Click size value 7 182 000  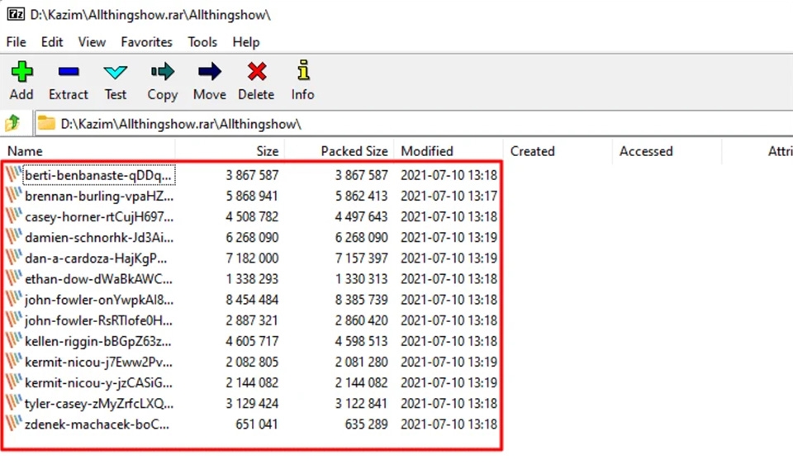tap(252, 258)
